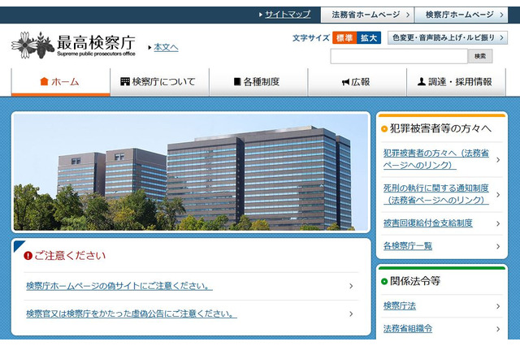This screenshot has width=520, height=346.
Task: Click chevron on 法務省ホームページ button
Action: [x=408, y=15]
